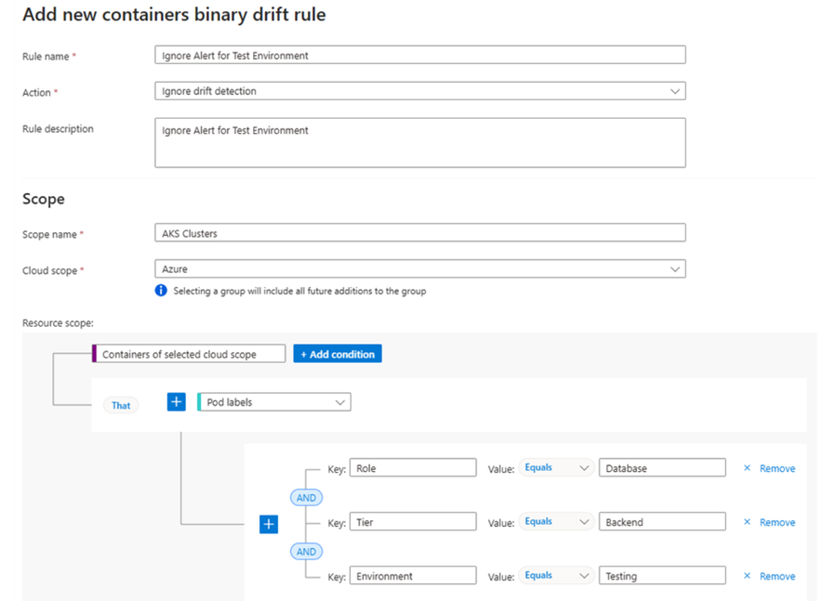
Task: Click the Value field containing Testing
Action: (662, 576)
